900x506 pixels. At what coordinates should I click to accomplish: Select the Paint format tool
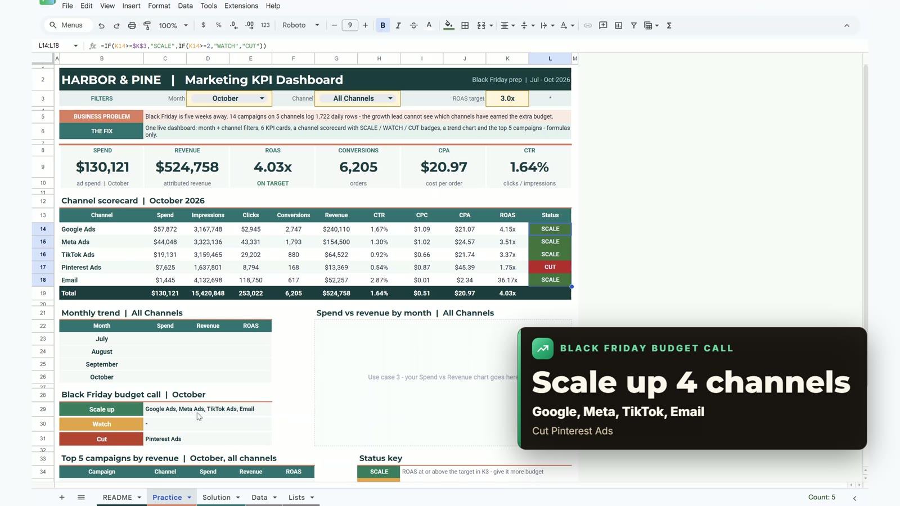[x=147, y=25]
